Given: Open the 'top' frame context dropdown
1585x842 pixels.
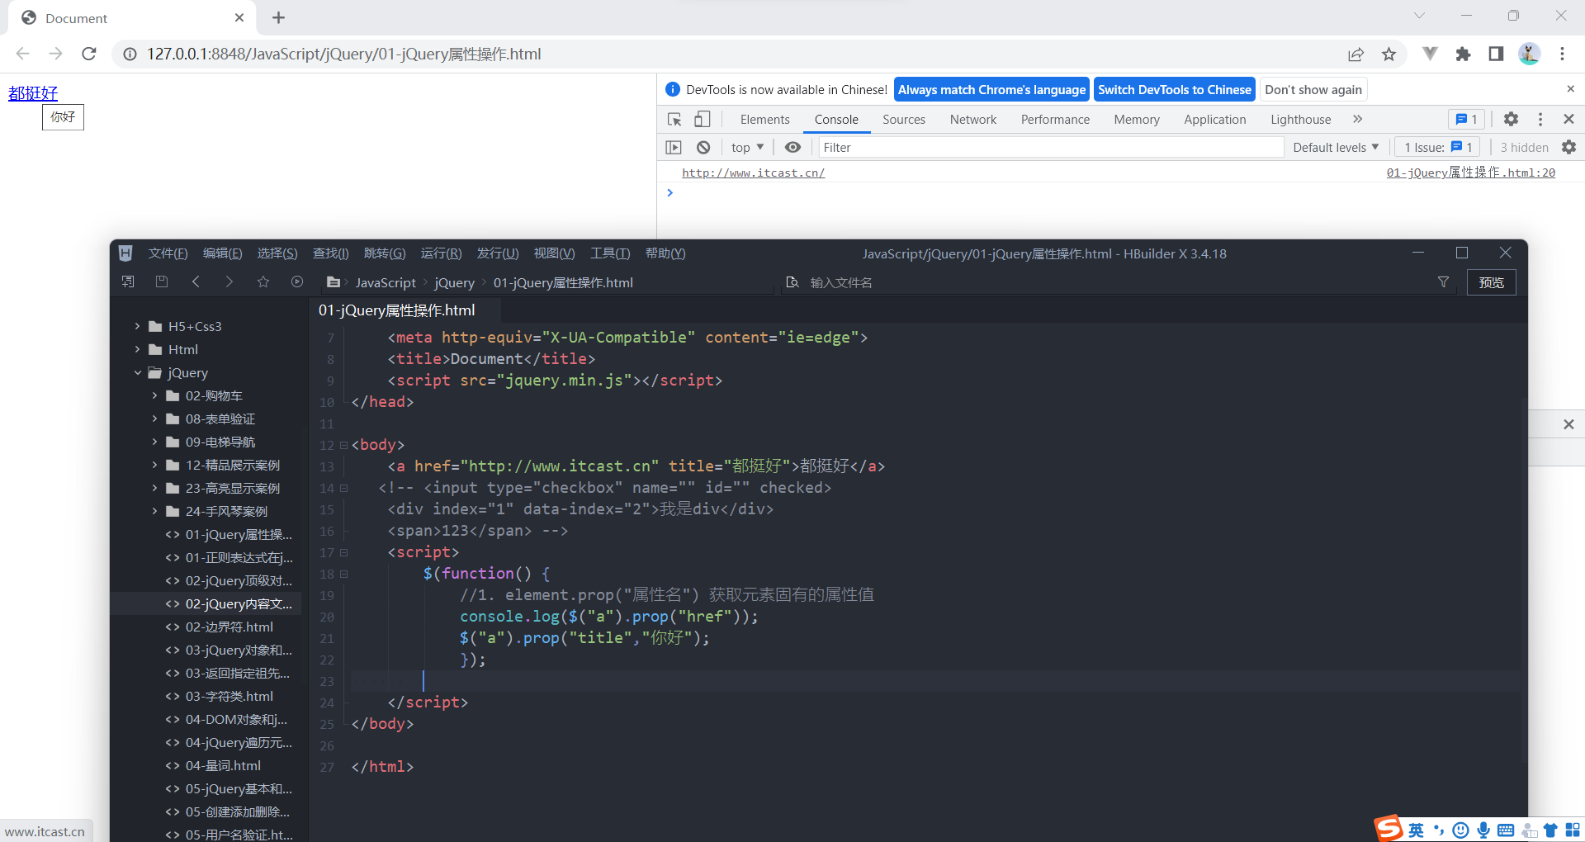Looking at the screenshot, I should 745,147.
